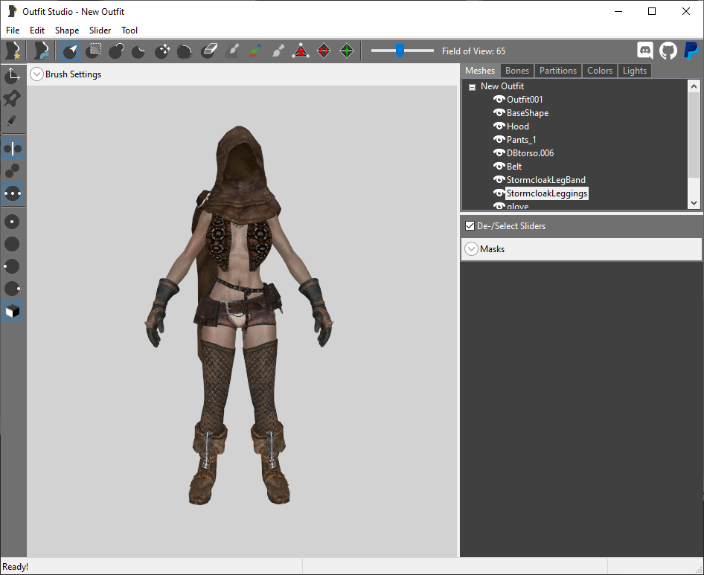This screenshot has width=704, height=575.
Task: Expand the Brush Settings panel
Action: (36, 74)
